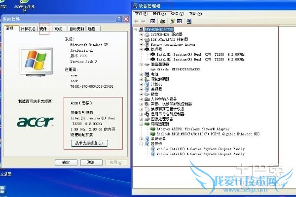Select the 处理器 processor category icon
Image resolution: width=296 pixels, height=197 pixels.
tap(147, 49)
